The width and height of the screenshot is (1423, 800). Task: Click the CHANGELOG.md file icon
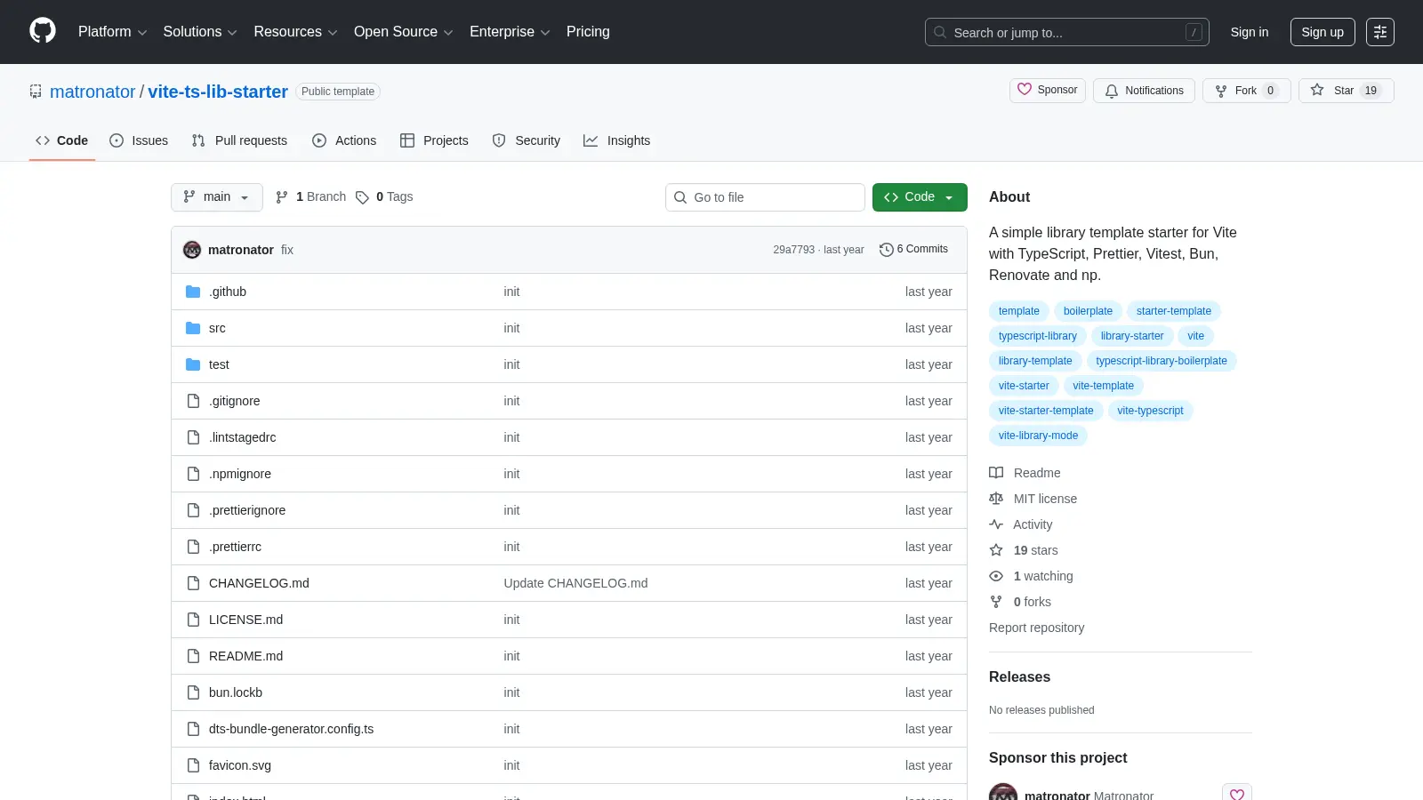click(x=193, y=583)
